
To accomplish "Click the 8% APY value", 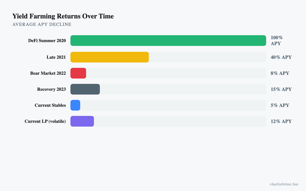I will pyautogui.click(x=280, y=73).
